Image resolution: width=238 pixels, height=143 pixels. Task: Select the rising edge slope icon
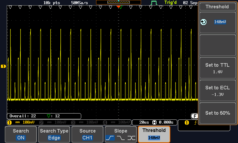coord(110,138)
